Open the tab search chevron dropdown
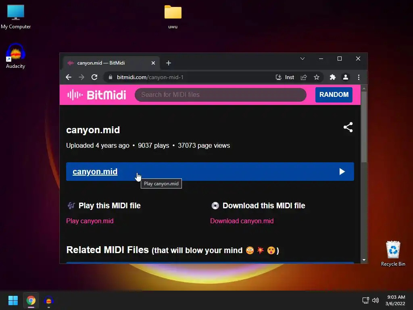The image size is (413, 310). point(302,59)
